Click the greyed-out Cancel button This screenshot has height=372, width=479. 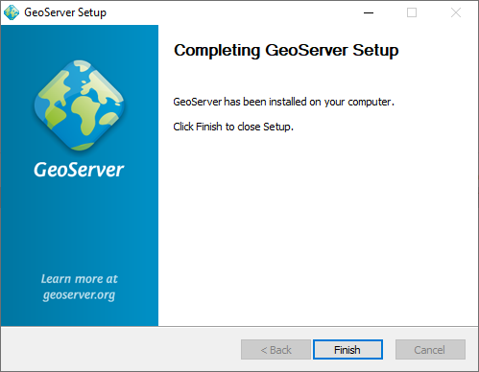click(430, 350)
